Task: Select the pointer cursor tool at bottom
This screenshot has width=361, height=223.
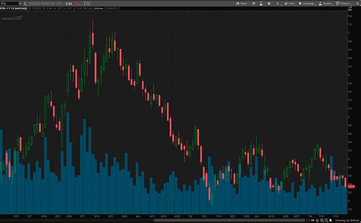Action: pos(331,220)
